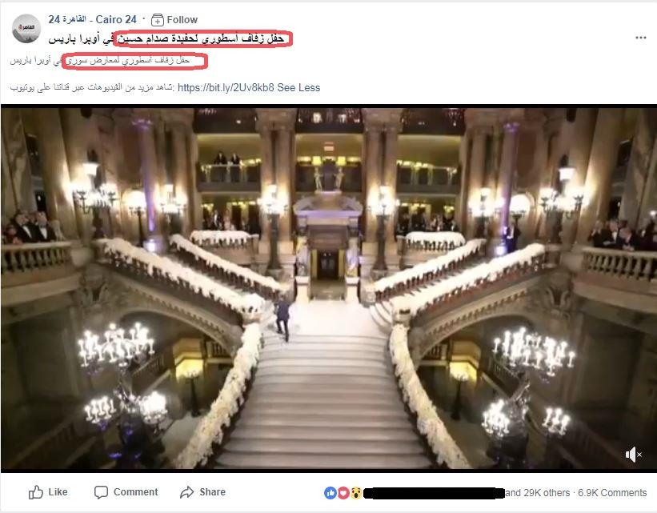Click the Follow icon next to the page name

(157, 20)
